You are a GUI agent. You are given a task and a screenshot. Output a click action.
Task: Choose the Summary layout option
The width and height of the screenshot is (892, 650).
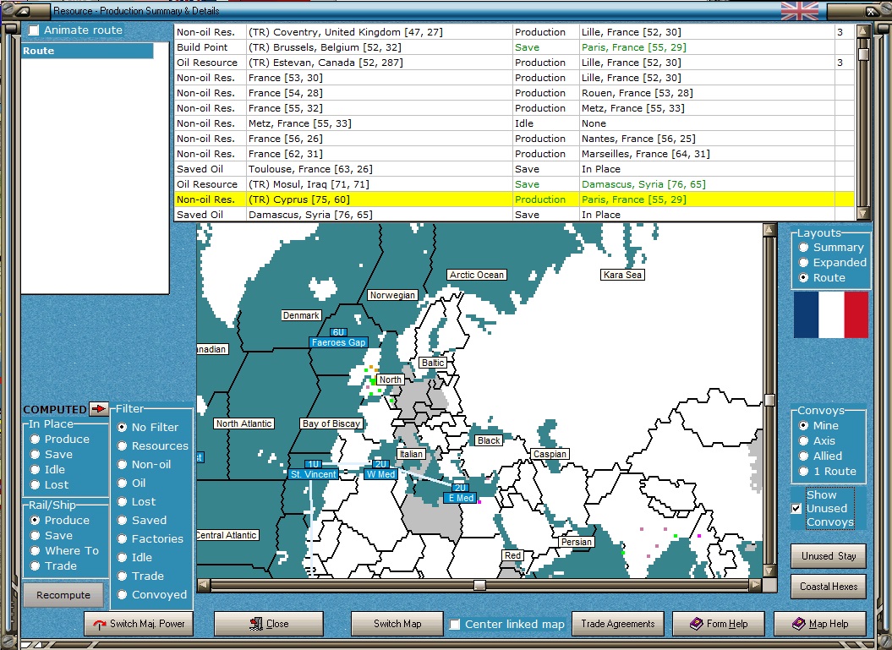pyautogui.click(x=802, y=248)
